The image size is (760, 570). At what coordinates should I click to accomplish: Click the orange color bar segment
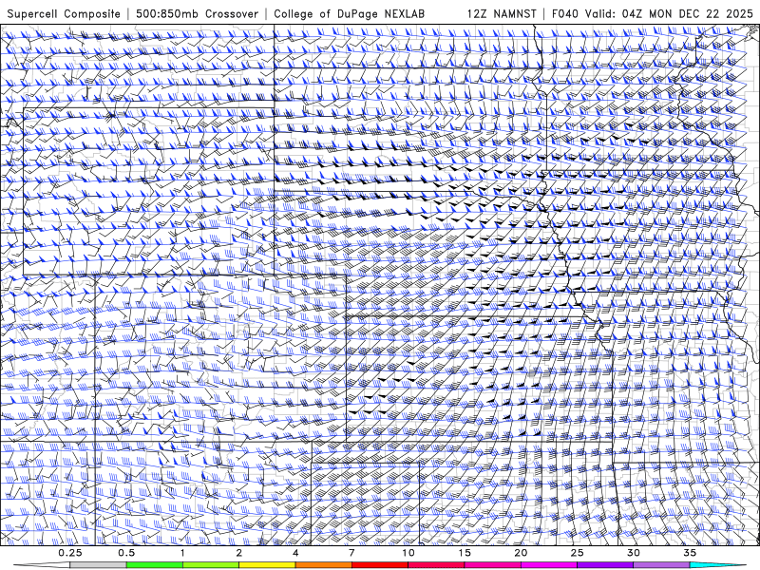point(323,565)
